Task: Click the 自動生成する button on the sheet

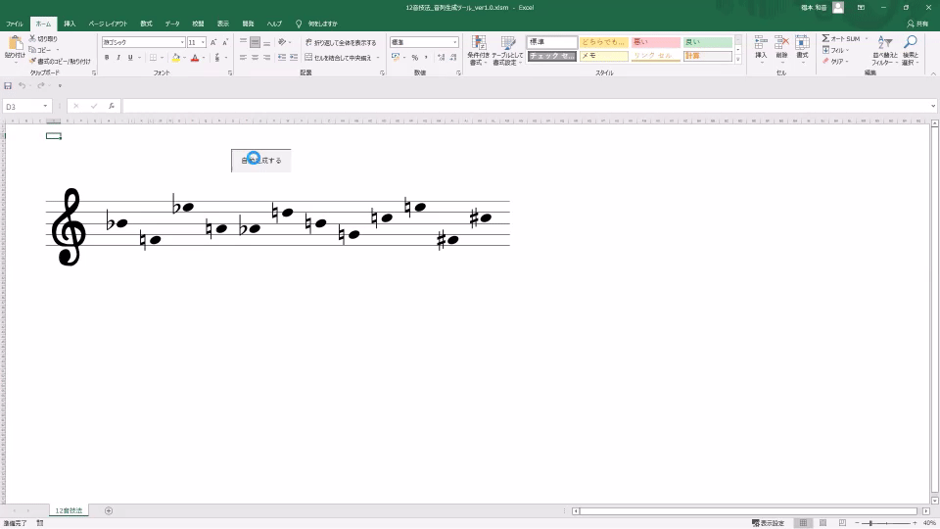Action: click(x=261, y=161)
